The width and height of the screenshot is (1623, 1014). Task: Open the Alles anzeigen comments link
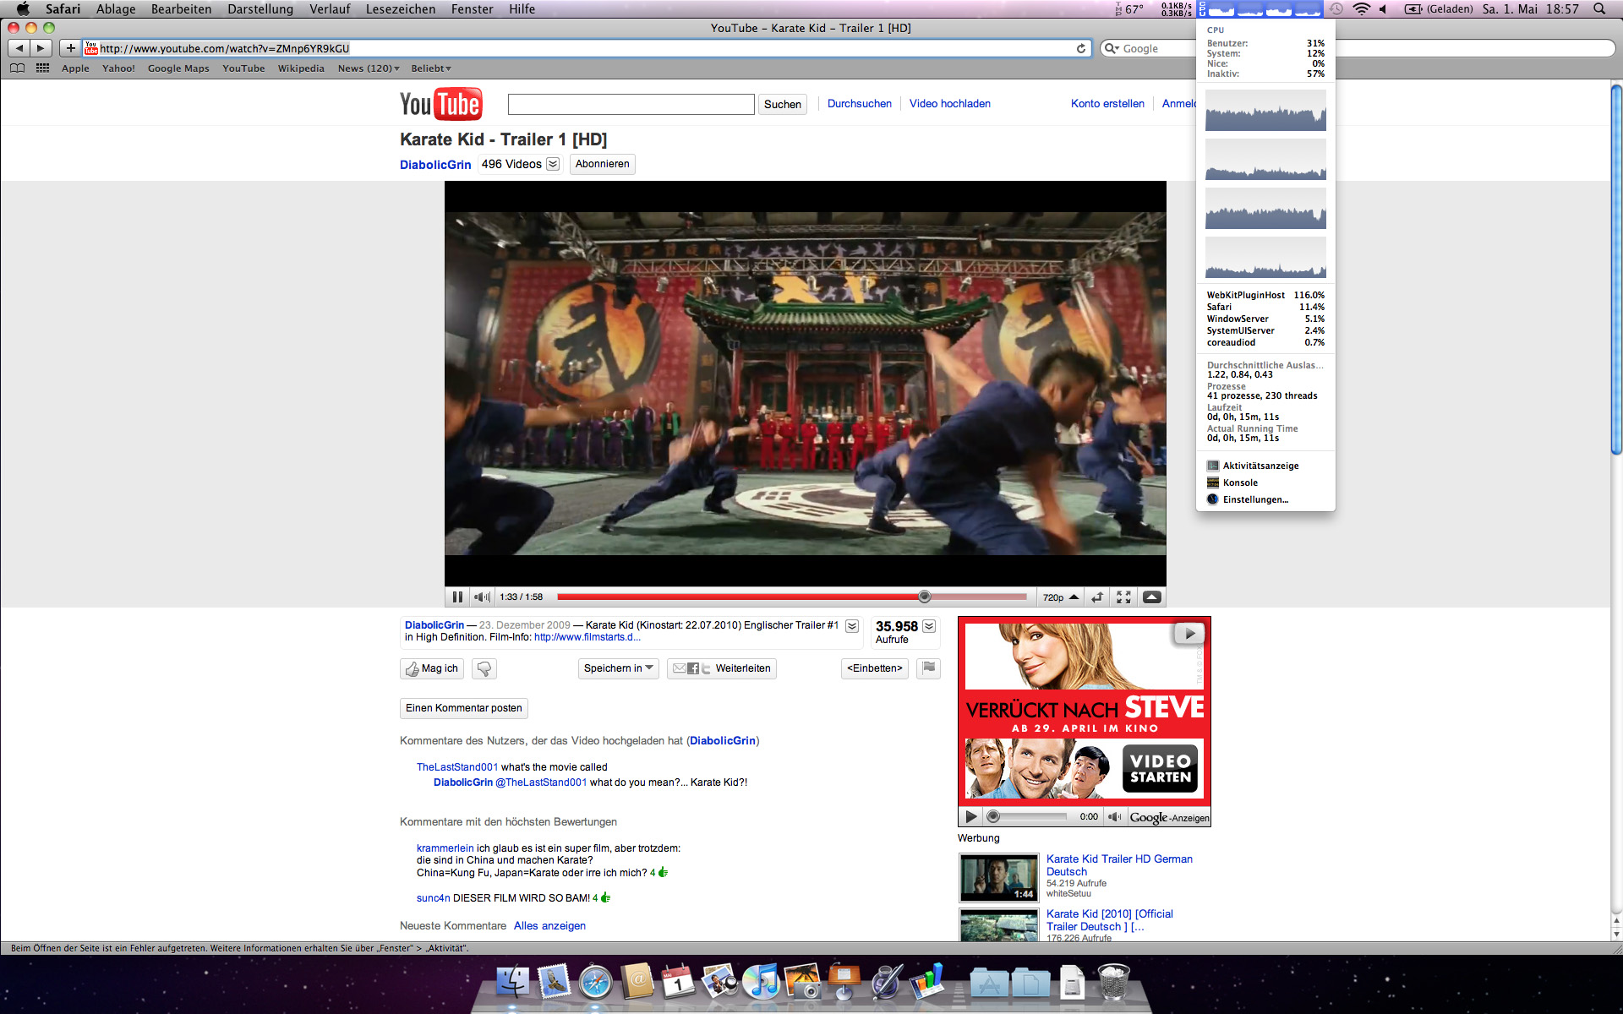click(549, 925)
